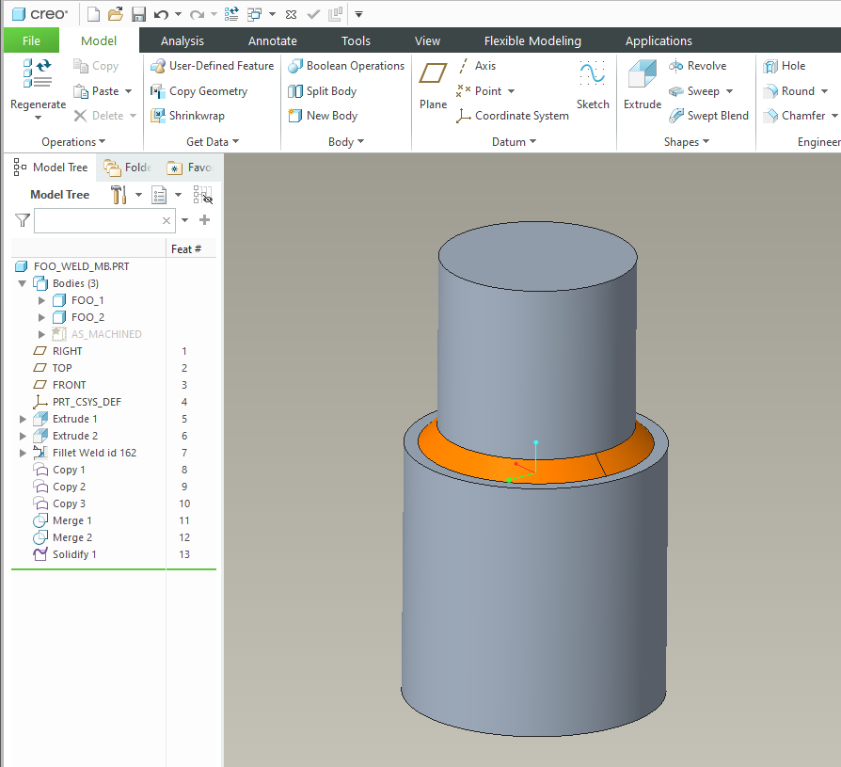Open the Datum group dropdown

coord(532,142)
